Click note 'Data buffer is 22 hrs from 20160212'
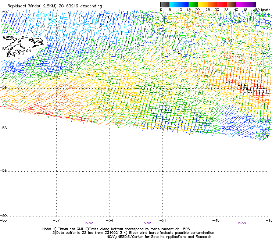272x239 pixels. coord(87,233)
